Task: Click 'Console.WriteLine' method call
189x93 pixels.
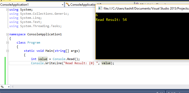Action: point(46,63)
